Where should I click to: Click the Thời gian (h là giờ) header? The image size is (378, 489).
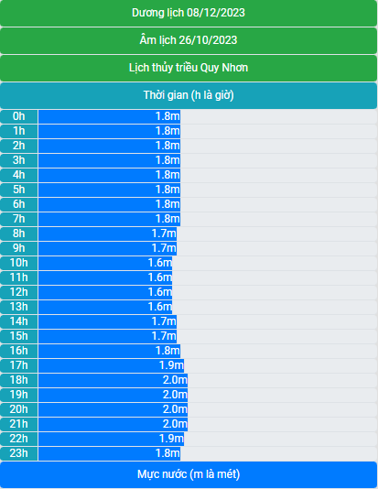tap(189, 95)
